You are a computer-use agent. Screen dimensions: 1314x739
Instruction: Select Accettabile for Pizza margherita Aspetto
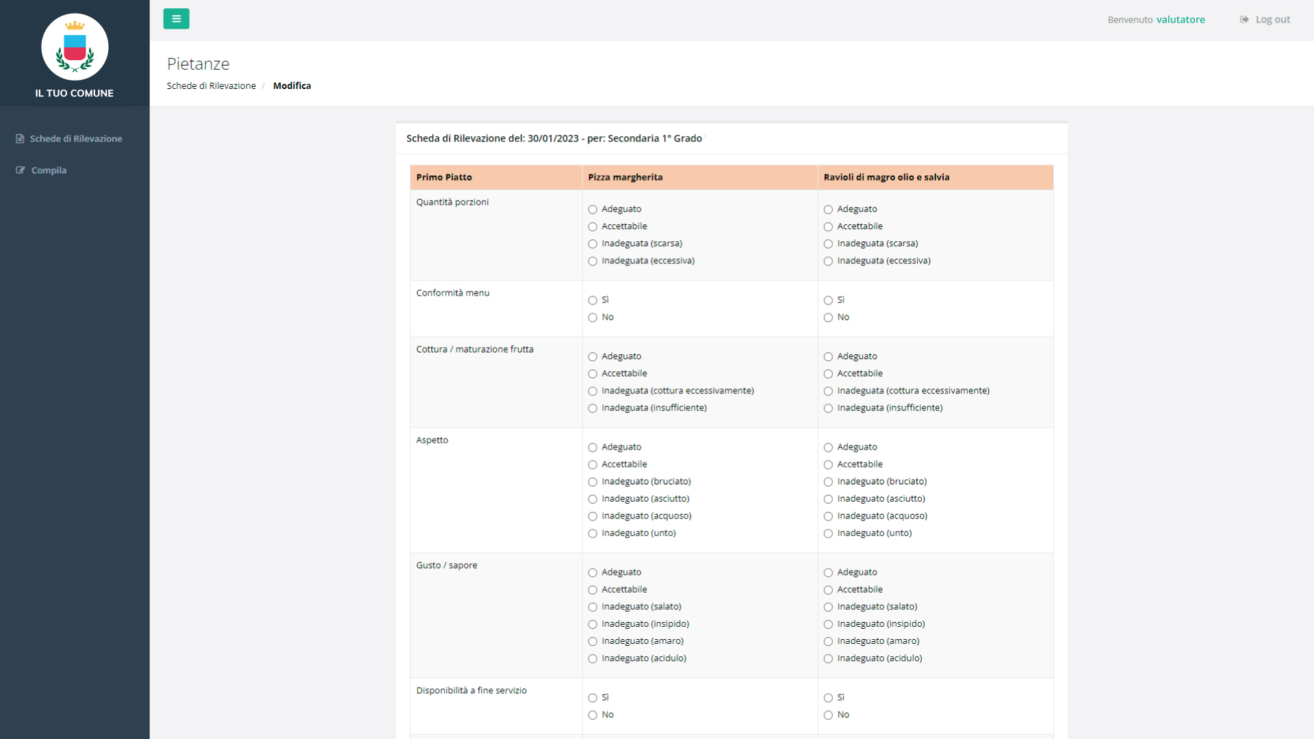coord(593,465)
